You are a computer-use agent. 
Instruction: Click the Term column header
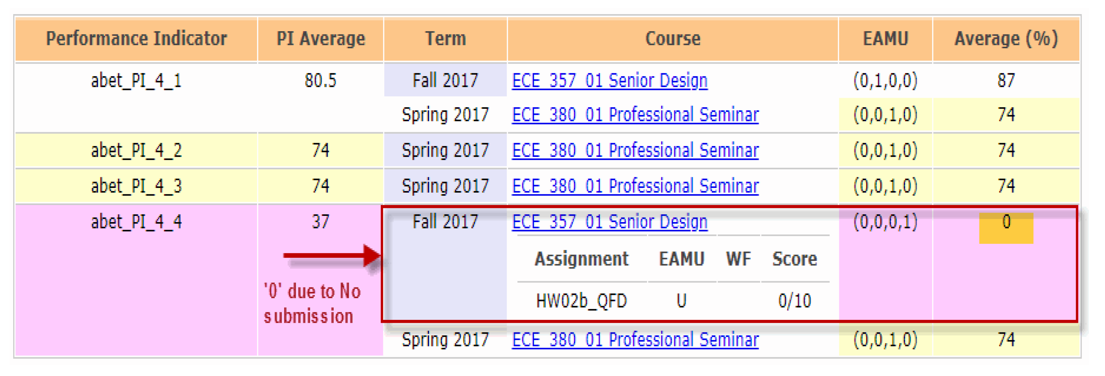[x=445, y=39]
